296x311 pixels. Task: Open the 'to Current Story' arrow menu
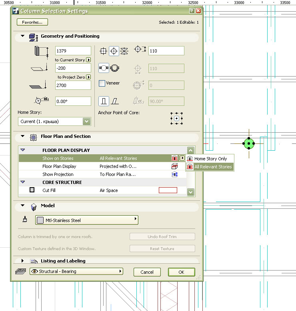tap(89, 60)
